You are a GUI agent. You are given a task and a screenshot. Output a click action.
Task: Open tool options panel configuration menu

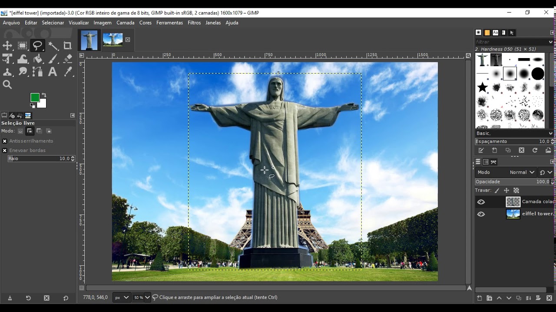[x=73, y=116]
